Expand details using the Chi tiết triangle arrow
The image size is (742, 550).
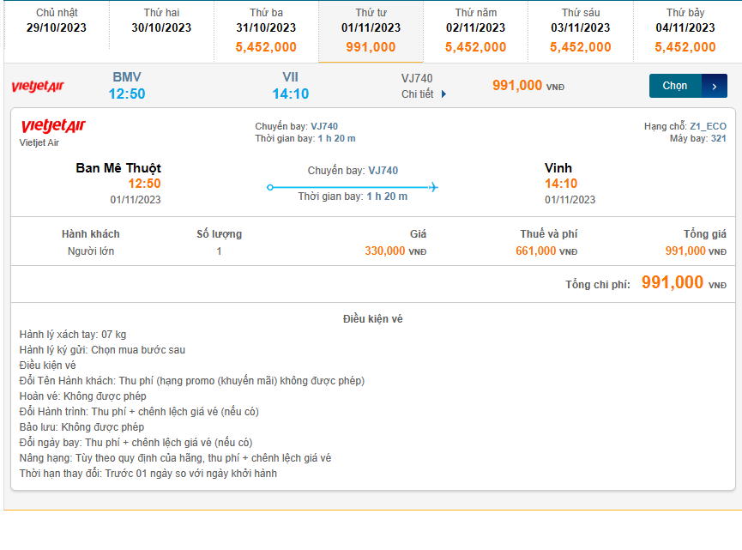(x=443, y=94)
